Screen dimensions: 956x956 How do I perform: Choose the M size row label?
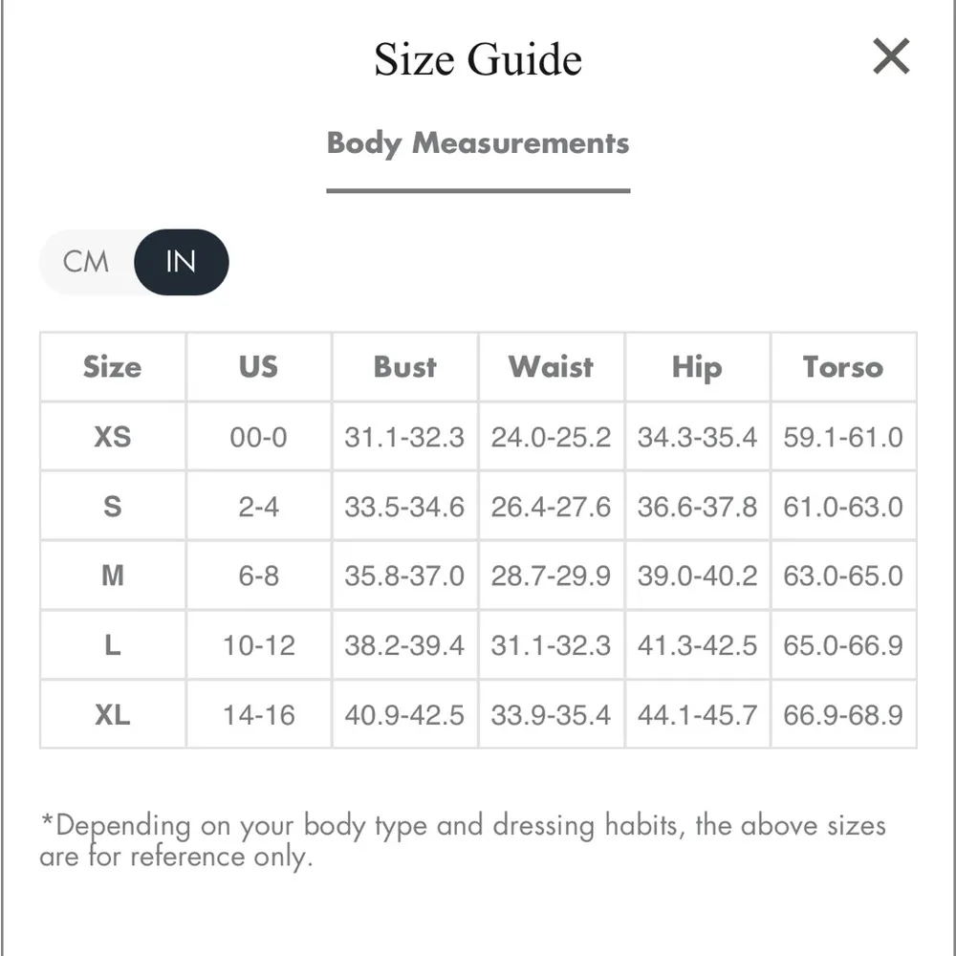click(112, 576)
